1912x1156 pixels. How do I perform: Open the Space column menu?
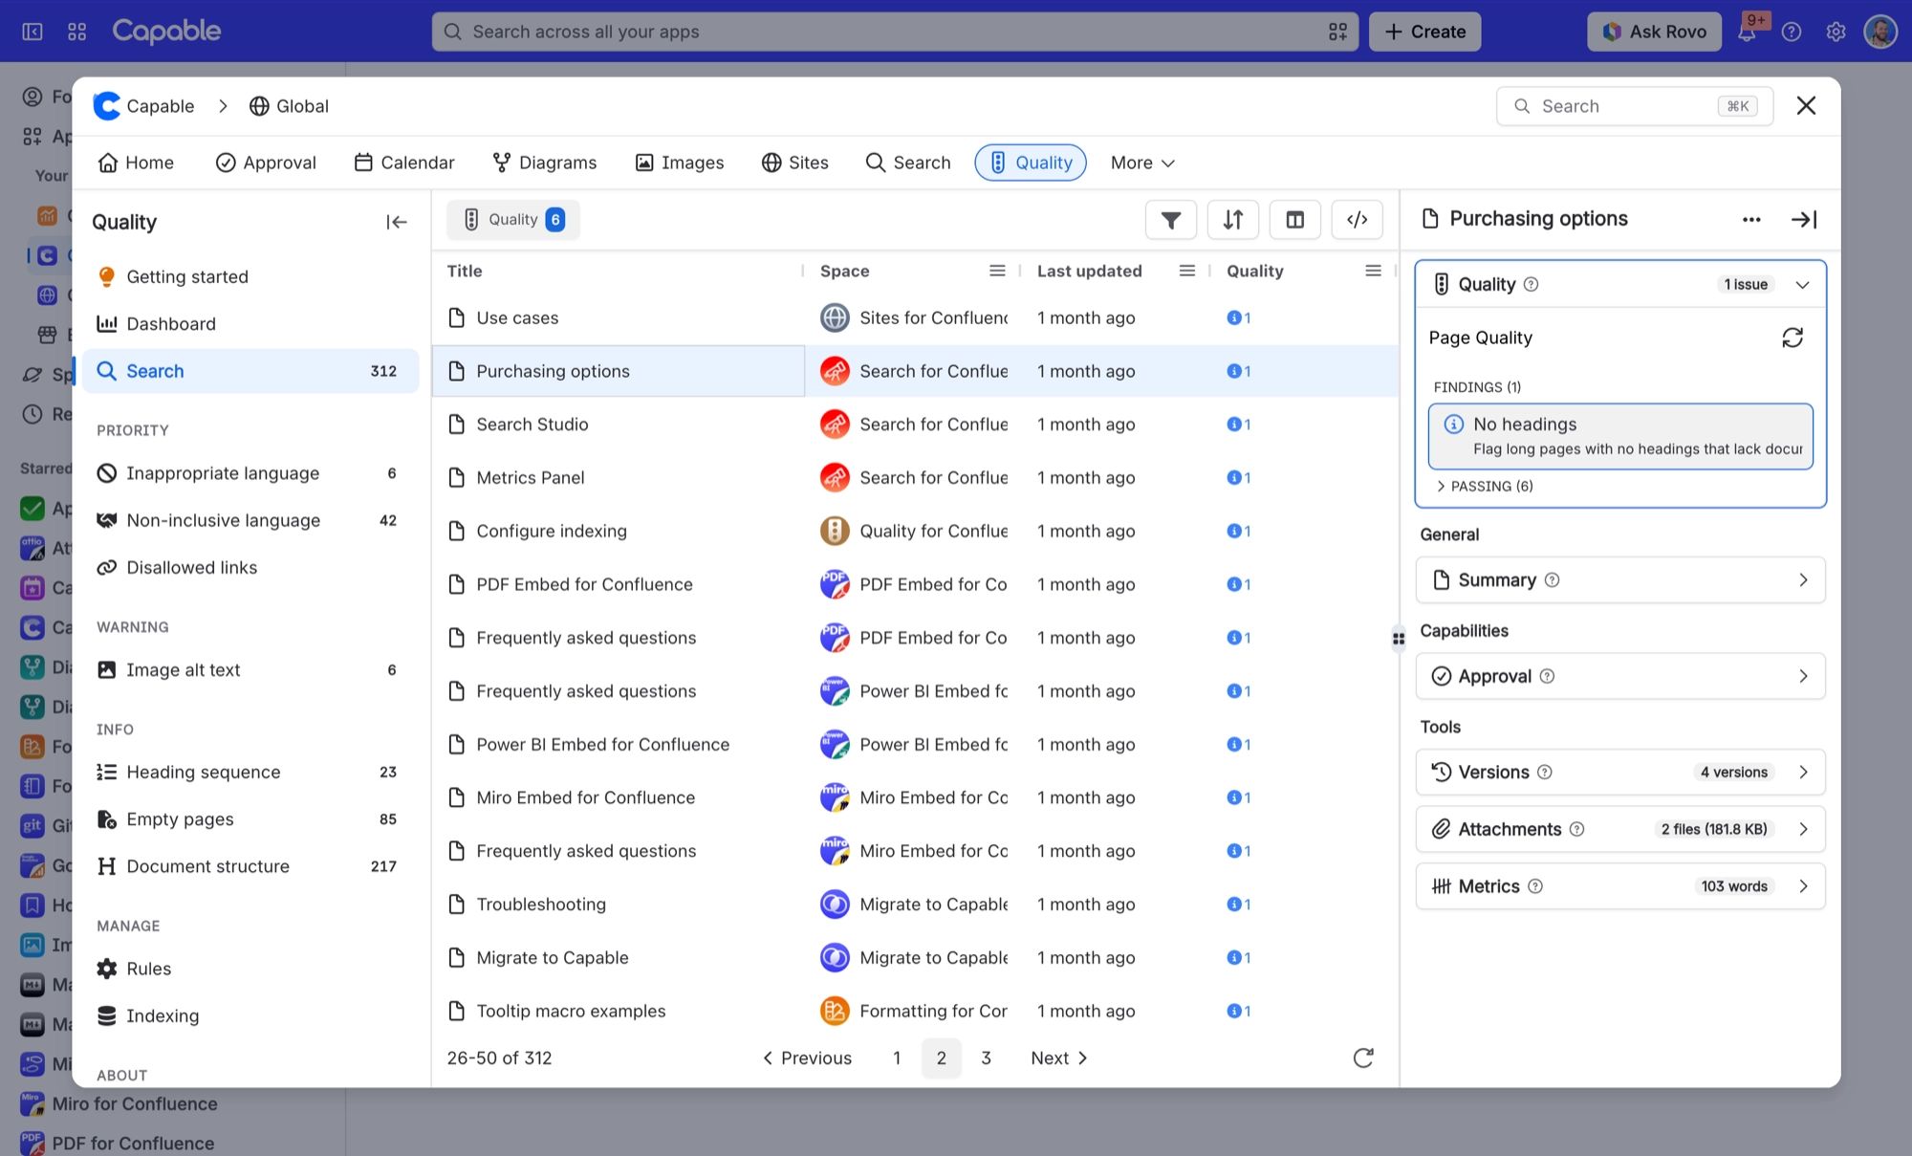point(997,271)
